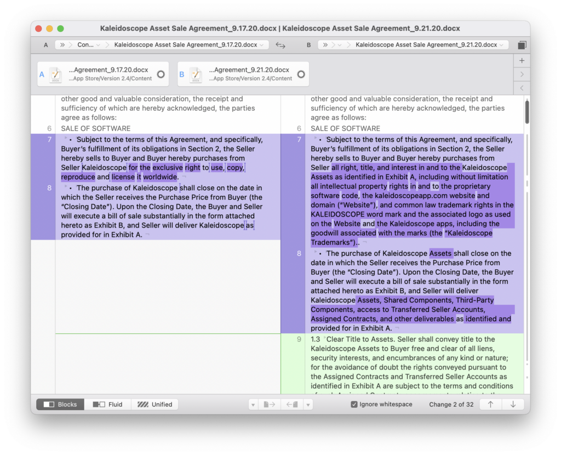Open file A name breadcrumb dropdown
561x455 pixels.
pos(189,45)
